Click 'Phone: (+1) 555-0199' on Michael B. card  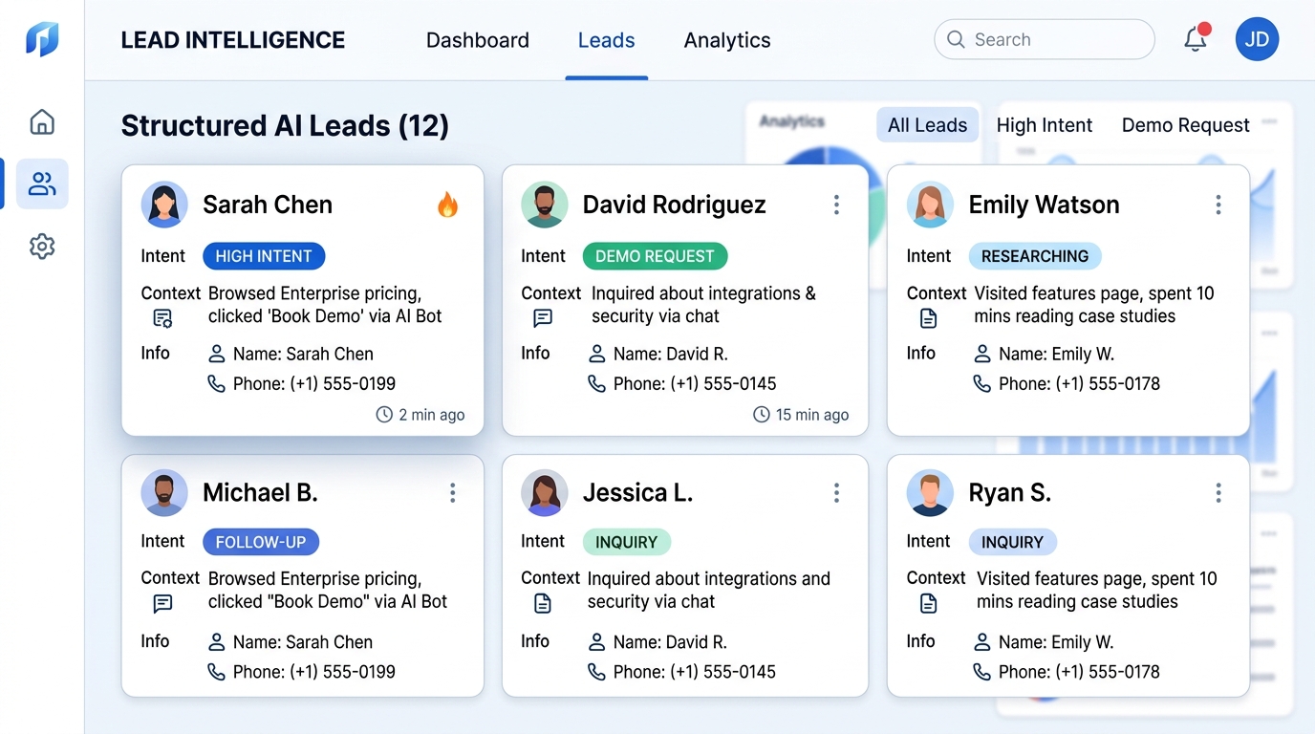tap(314, 672)
